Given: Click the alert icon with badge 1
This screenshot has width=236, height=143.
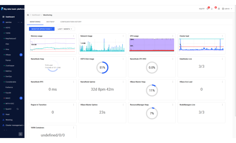Looking at the screenshot, I should pyautogui.click(x=207, y=9).
